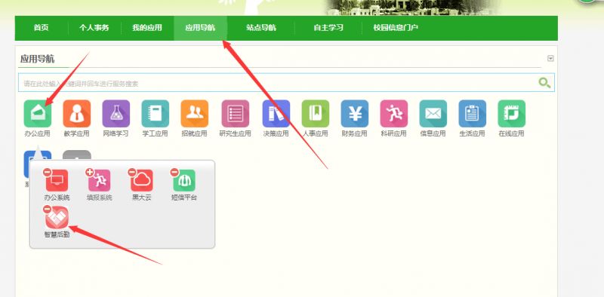
Task: Open the 人事应用 bookmark icon
Action: (x=316, y=114)
